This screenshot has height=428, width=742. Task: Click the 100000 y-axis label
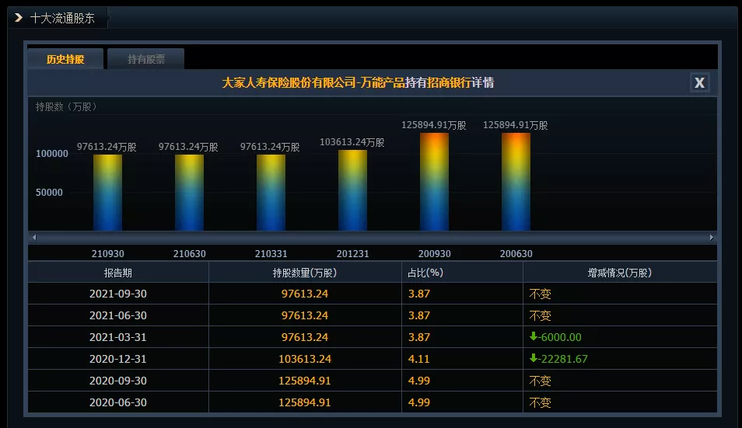click(52, 154)
